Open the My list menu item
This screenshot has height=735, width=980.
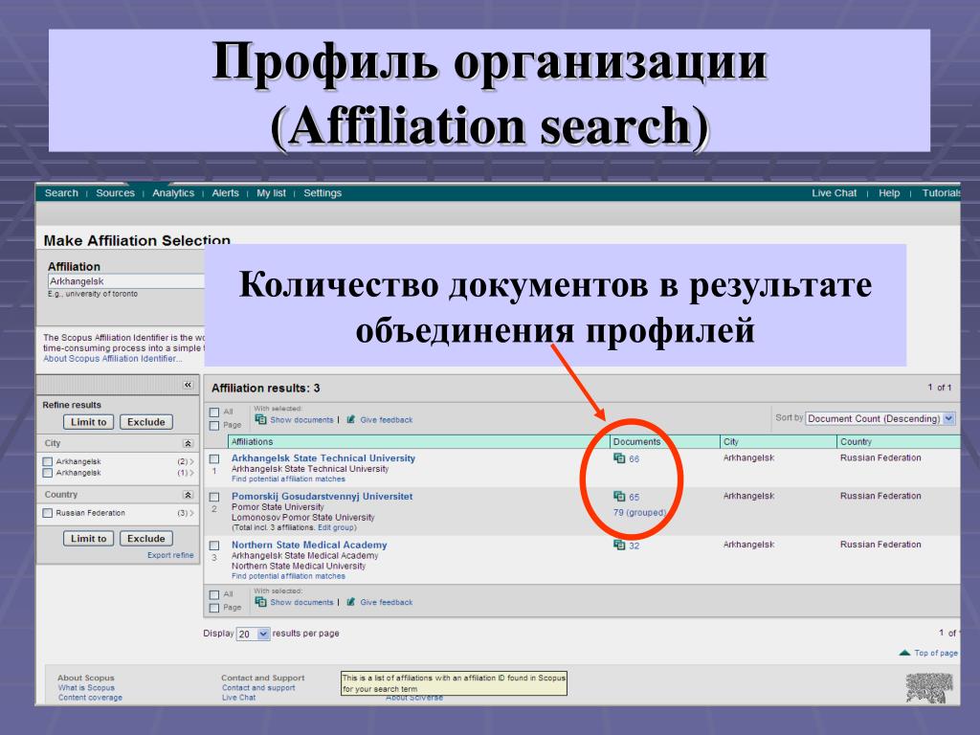coord(271,193)
